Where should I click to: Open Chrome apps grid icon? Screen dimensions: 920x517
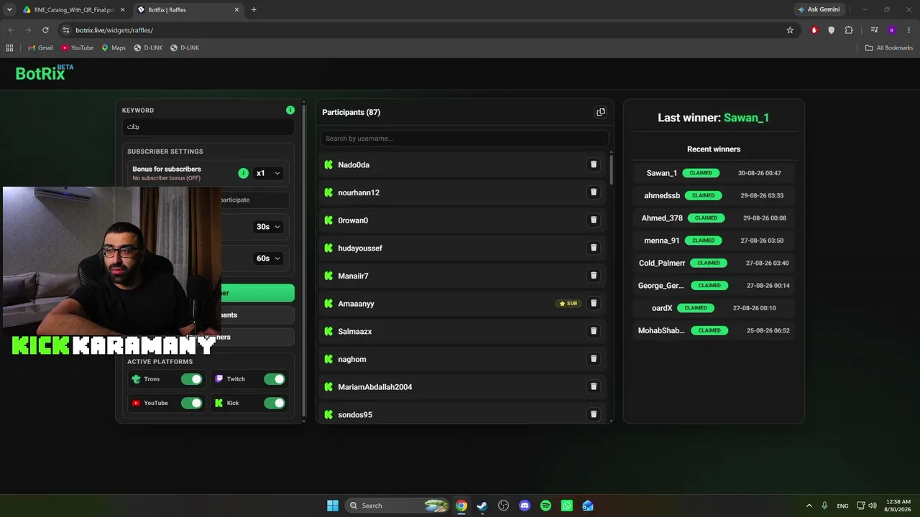(x=9, y=47)
